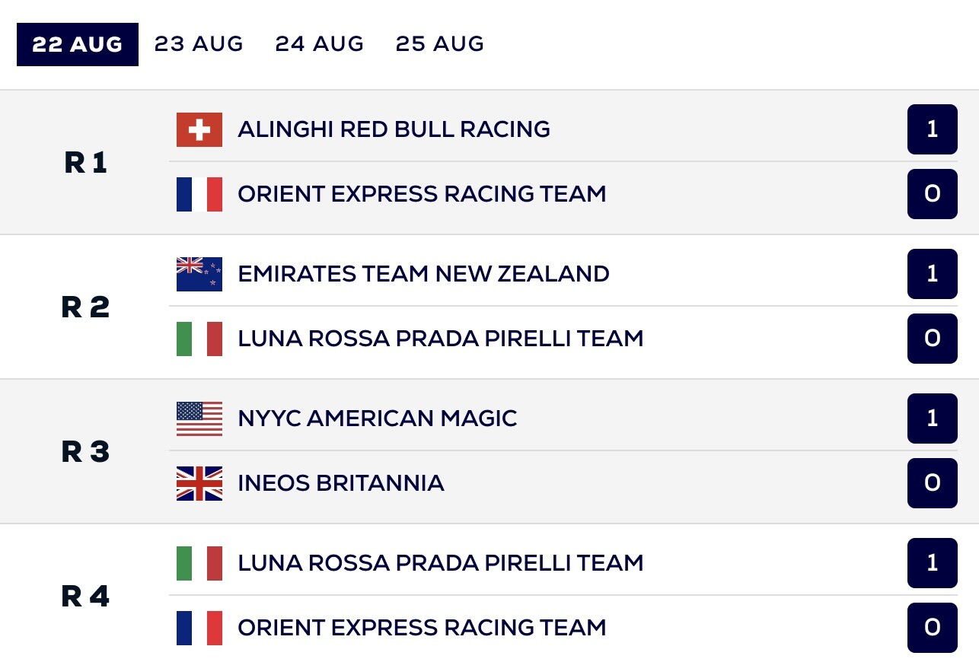The image size is (979, 662).
Task: Click Alinghi's score box showing 1
Action: coord(932,129)
